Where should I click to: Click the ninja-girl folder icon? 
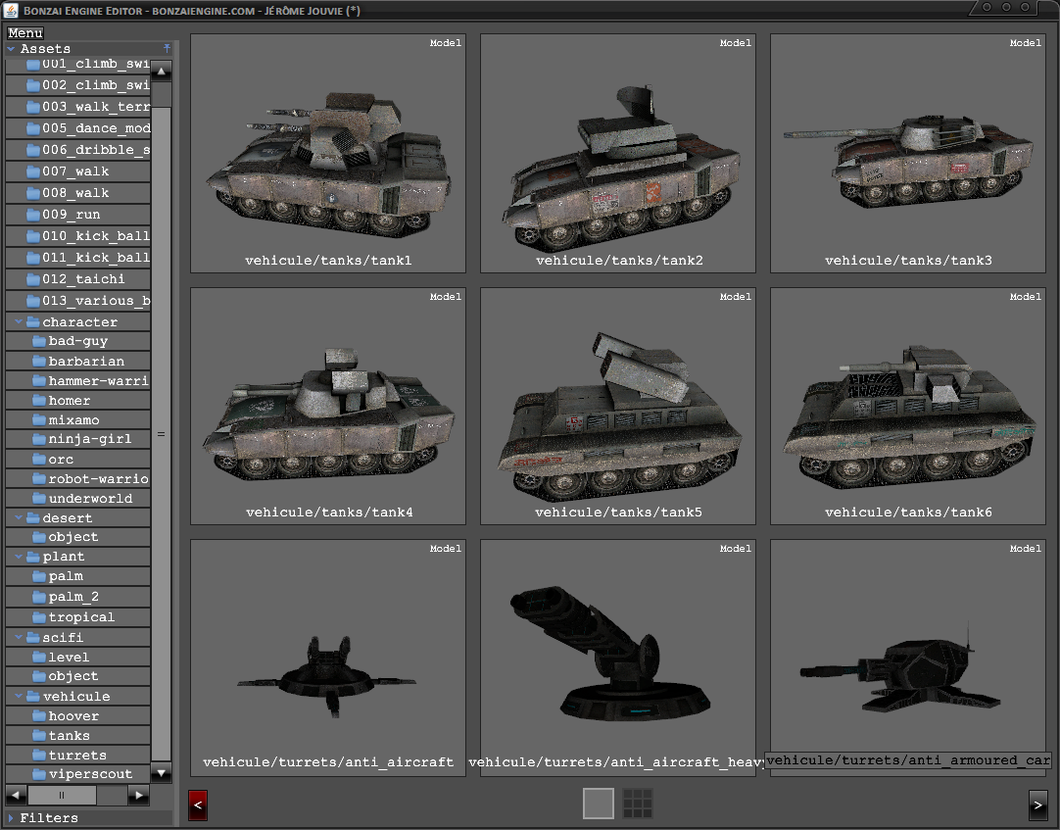pyautogui.click(x=39, y=439)
